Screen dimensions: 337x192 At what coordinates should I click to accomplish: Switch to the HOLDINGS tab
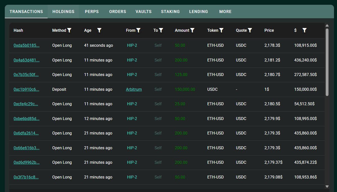pos(63,11)
